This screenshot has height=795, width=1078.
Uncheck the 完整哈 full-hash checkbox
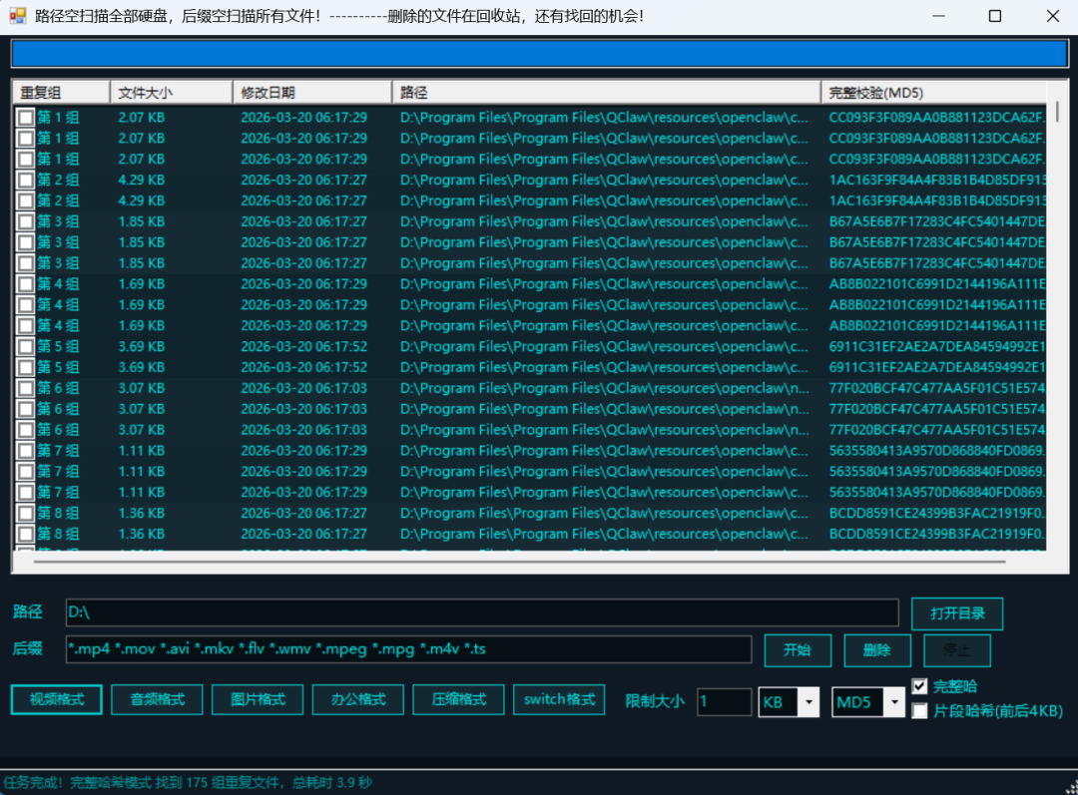point(919,685)
